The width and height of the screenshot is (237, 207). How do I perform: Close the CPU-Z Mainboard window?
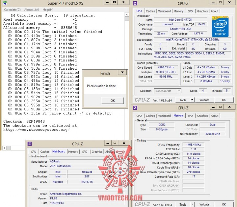pos(124,143)
